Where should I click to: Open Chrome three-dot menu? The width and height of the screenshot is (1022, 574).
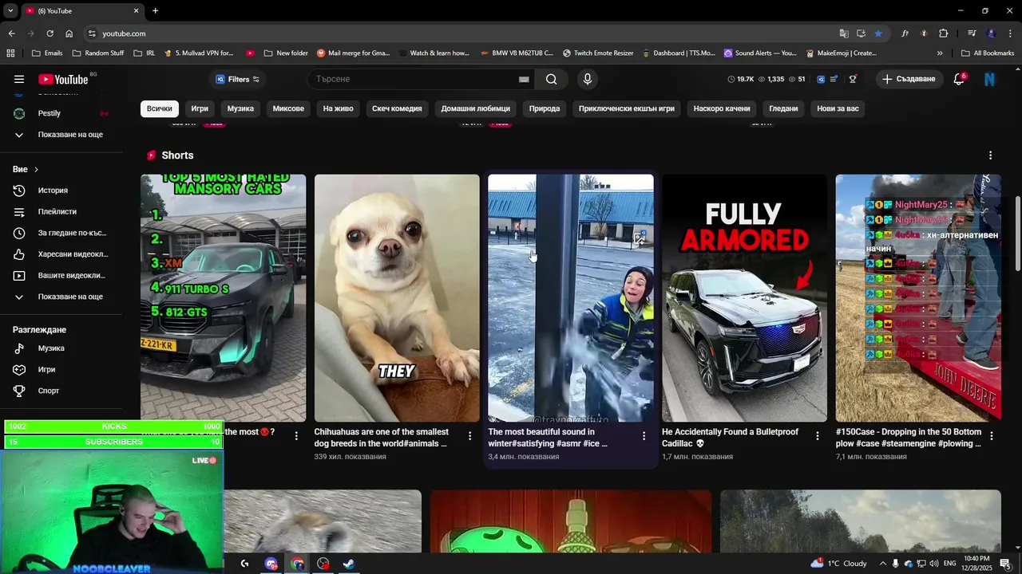click(x=1011, y=33)
